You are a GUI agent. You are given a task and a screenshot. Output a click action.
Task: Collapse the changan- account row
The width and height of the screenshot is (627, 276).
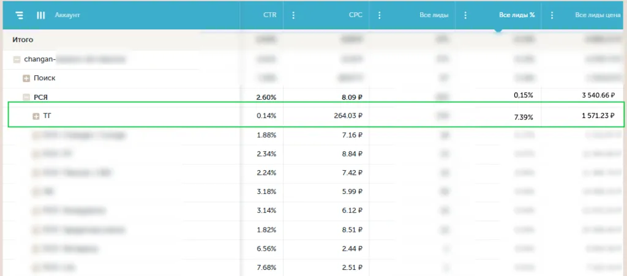17,59
